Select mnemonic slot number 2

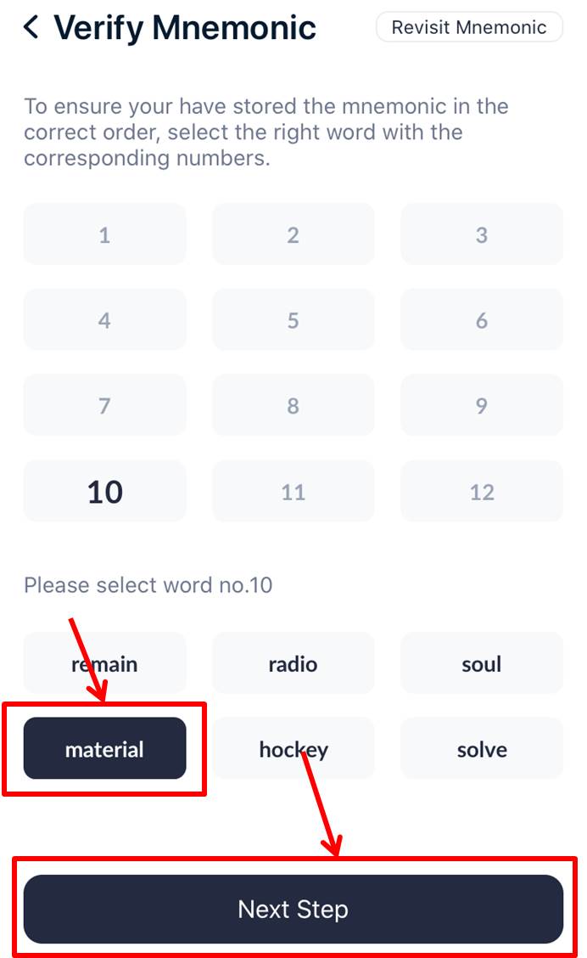[x=293, y=234]
